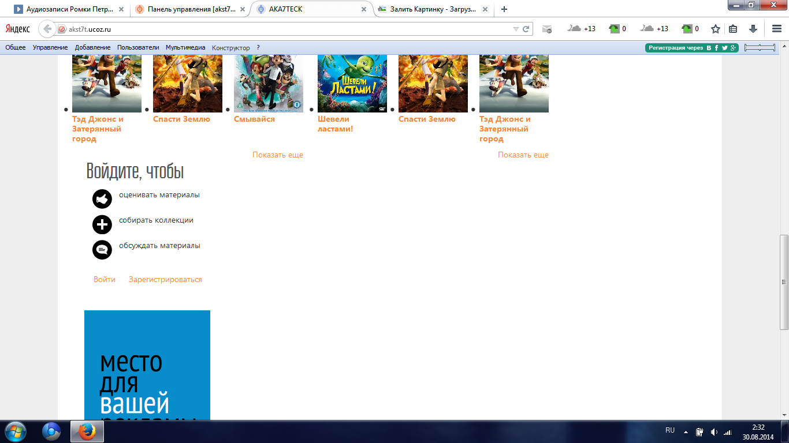Open the Firefox hamburger menu
Viewport: 789px width, 443px height.
tap(777, 29)
